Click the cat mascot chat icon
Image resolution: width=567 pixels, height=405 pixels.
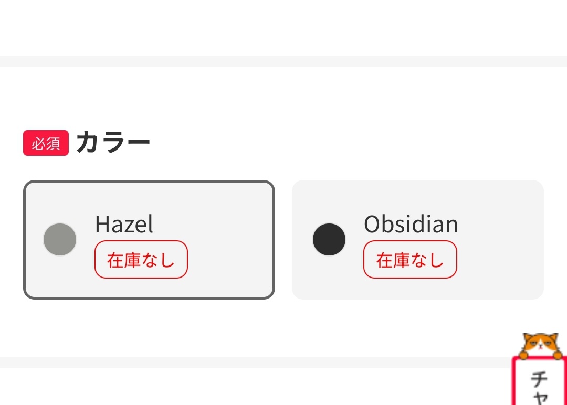pyautogui.click(x=539, y=346)
